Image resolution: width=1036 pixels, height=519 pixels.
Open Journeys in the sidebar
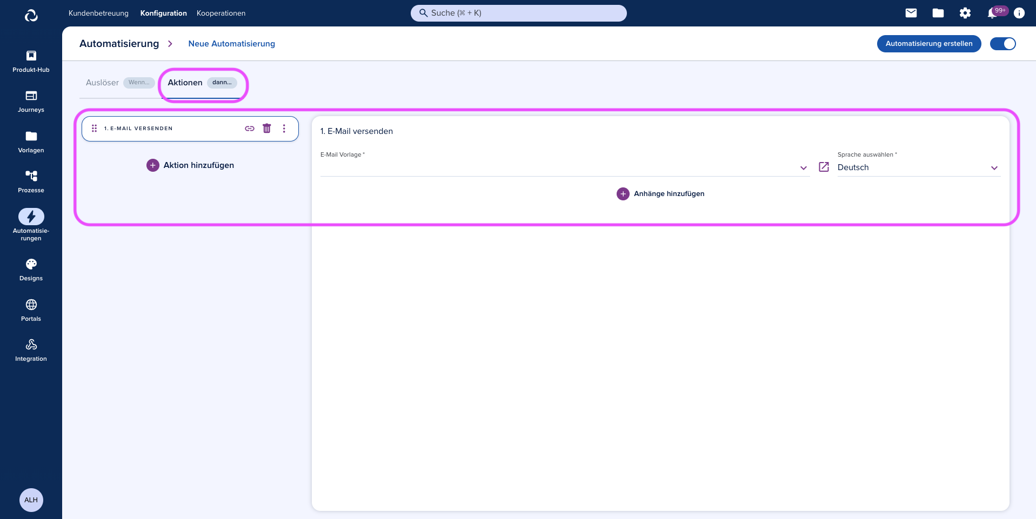pos(31,102)
